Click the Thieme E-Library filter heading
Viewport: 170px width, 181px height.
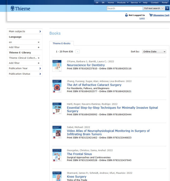click(x=20, y=52)
